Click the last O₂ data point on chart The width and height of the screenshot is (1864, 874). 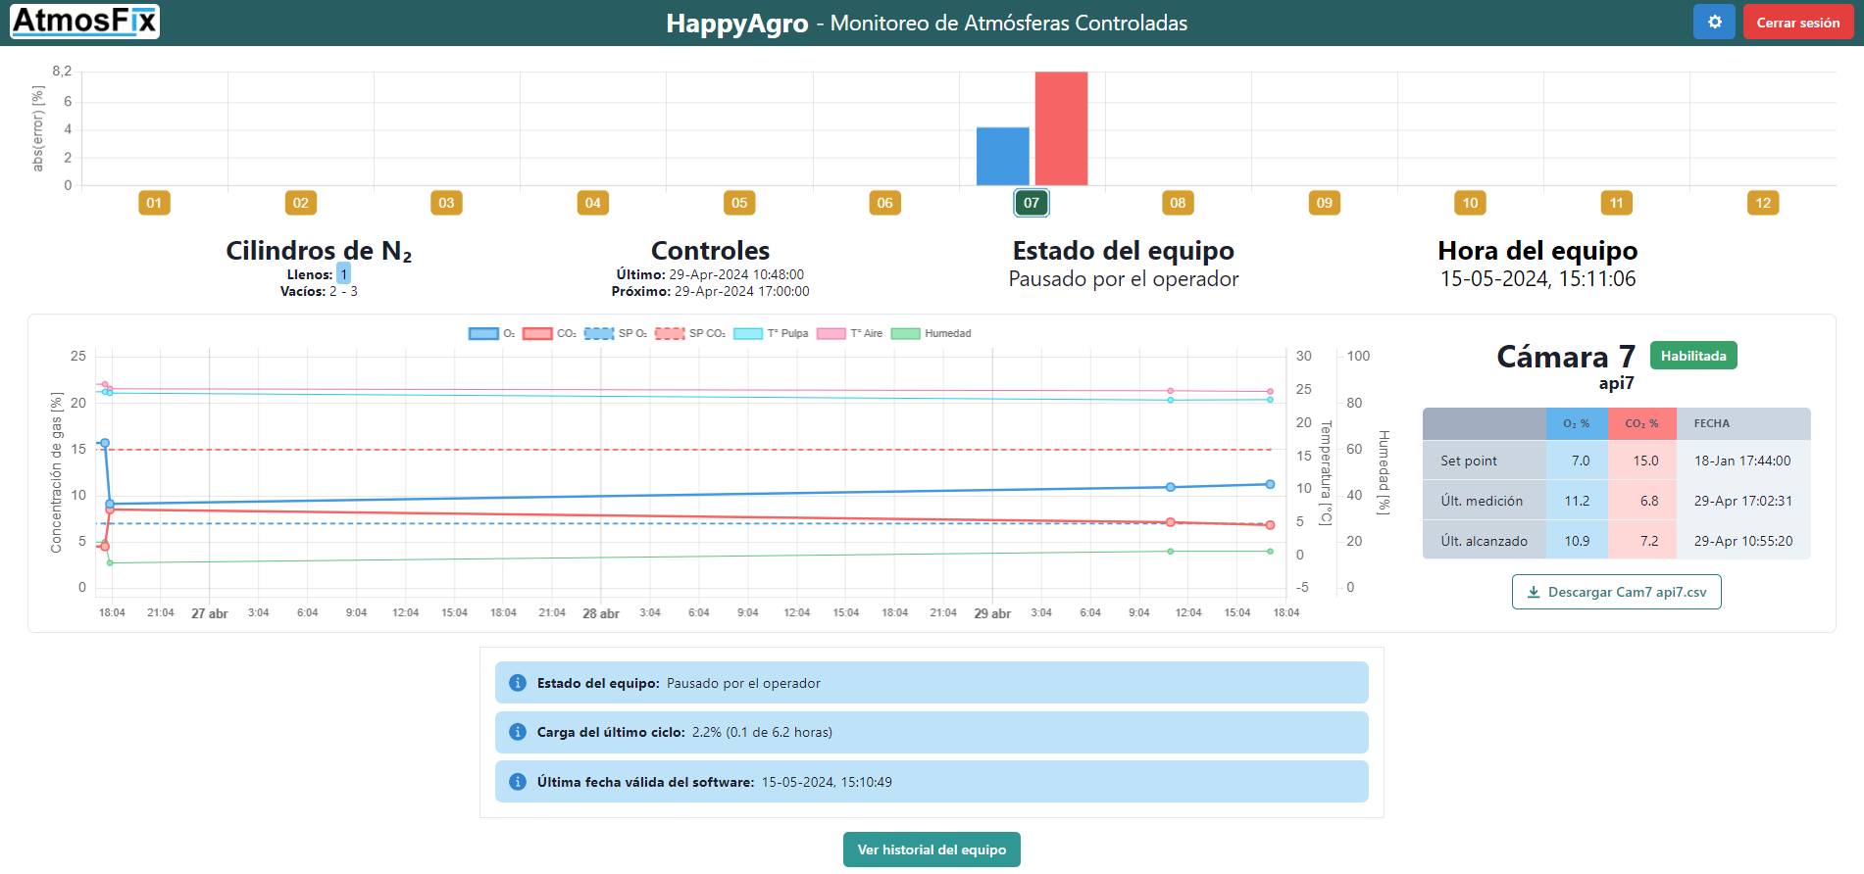click(1270, 484)
